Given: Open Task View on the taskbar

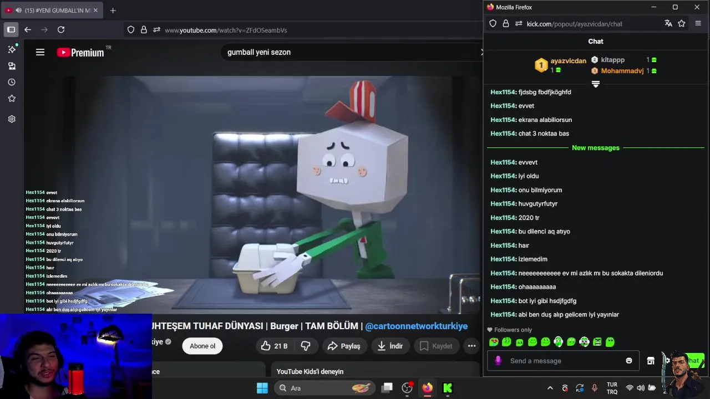Looking at the screenshot, I should [x=387, y=388].
